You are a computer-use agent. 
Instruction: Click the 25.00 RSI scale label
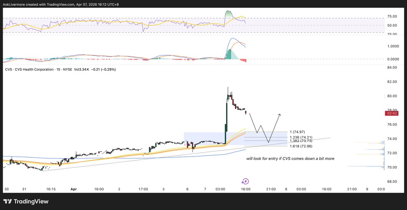pos(392,34)
